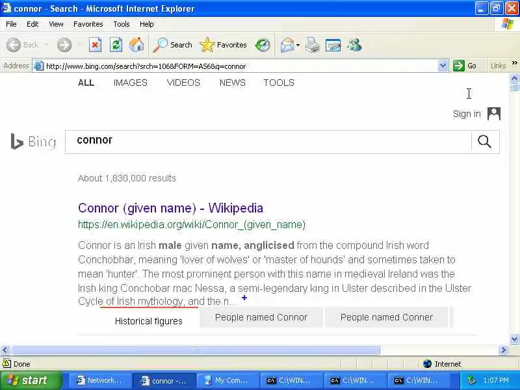
Task: Click Bing magnifying glass search button
Action: tap(484, 142)
